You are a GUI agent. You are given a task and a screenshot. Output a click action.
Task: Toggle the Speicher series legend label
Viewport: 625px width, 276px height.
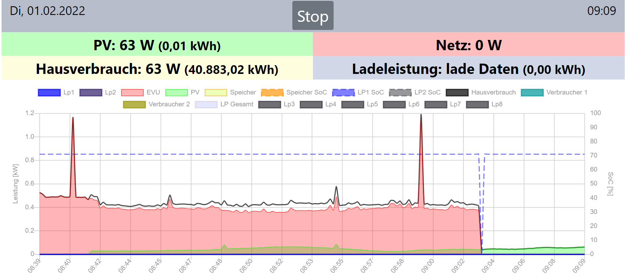[x=243, y=92]
